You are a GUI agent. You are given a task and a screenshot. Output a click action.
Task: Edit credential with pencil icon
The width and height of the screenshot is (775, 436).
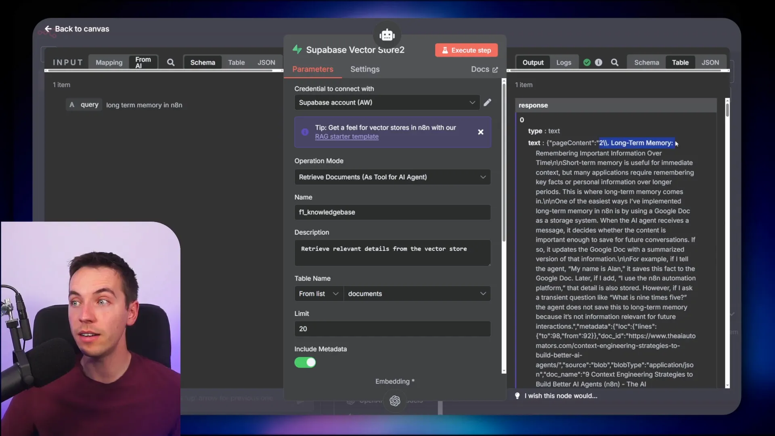click(488, 102)
